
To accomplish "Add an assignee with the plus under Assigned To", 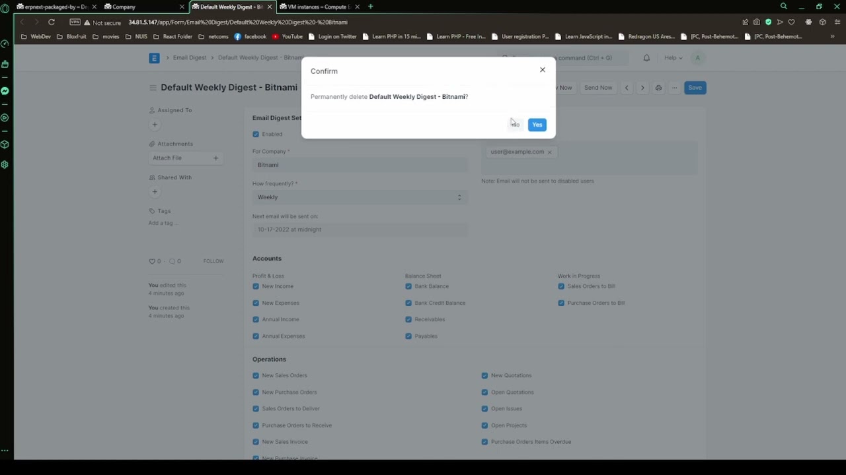I will (155, 125).
